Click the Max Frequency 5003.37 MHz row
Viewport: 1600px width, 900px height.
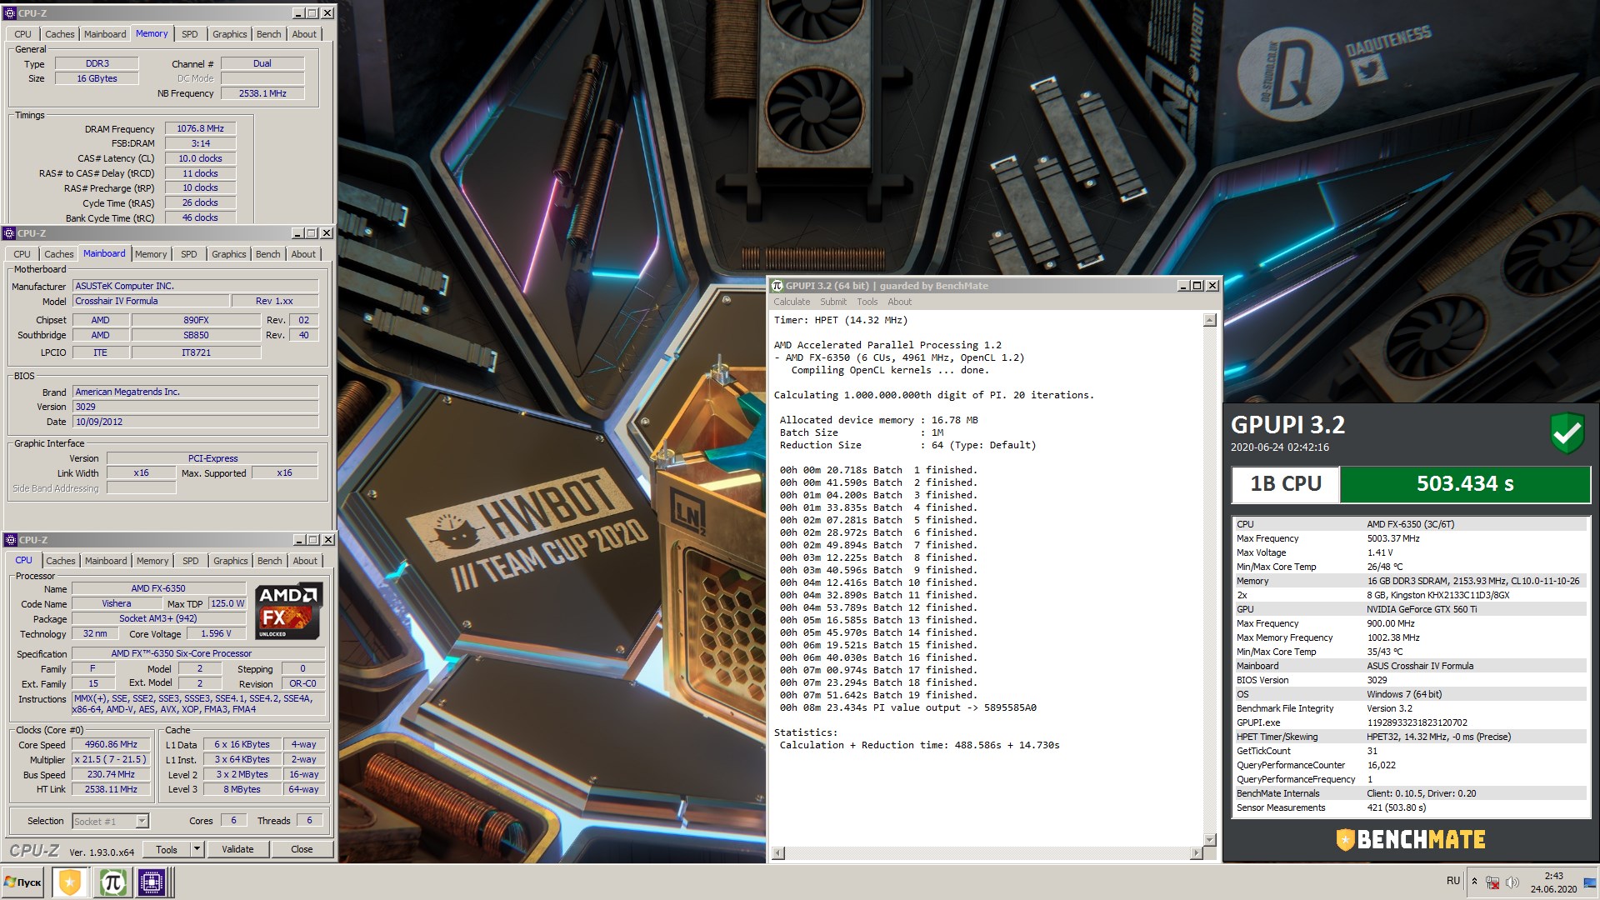point(1409,538)
